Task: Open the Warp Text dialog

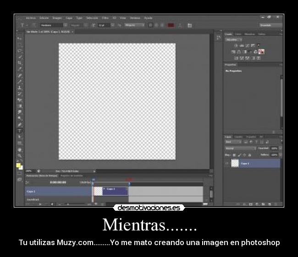Action: (180, 25)
